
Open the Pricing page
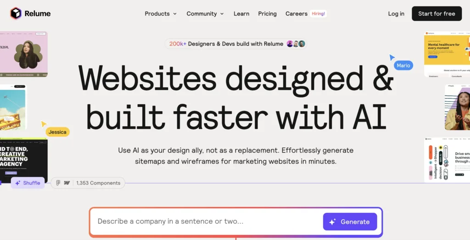[x=268, y=13]
